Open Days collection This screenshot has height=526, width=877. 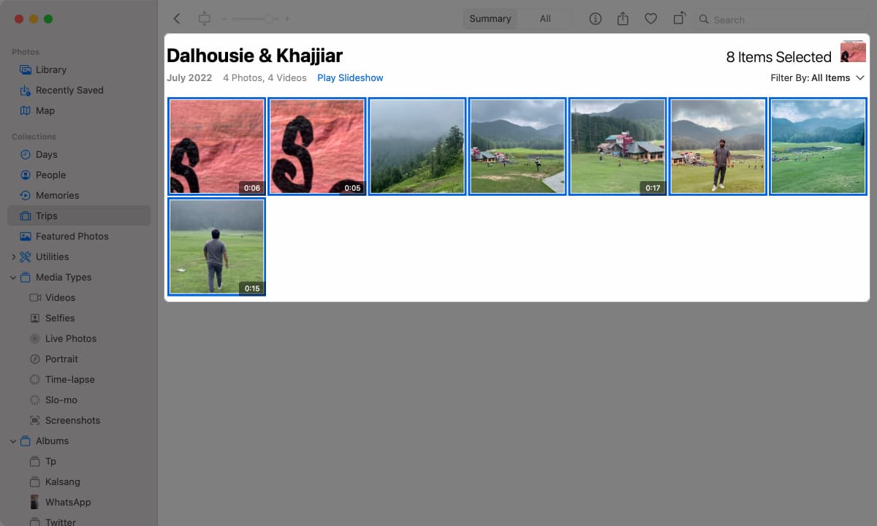pos(79,155)
